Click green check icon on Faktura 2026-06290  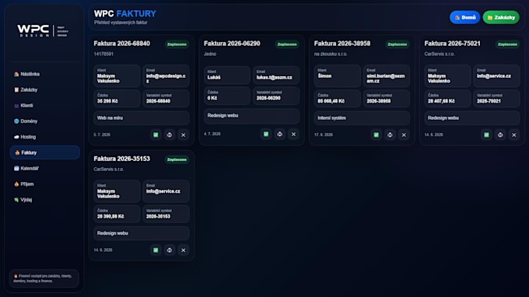[266, 135]
